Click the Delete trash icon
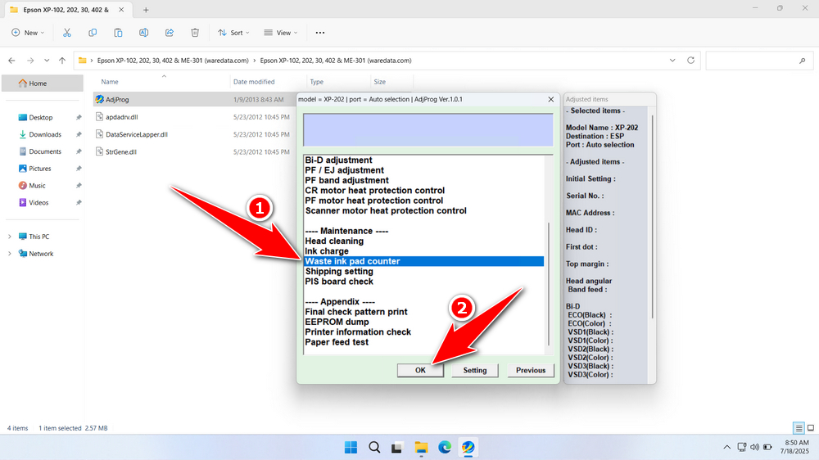 (195, 33)
